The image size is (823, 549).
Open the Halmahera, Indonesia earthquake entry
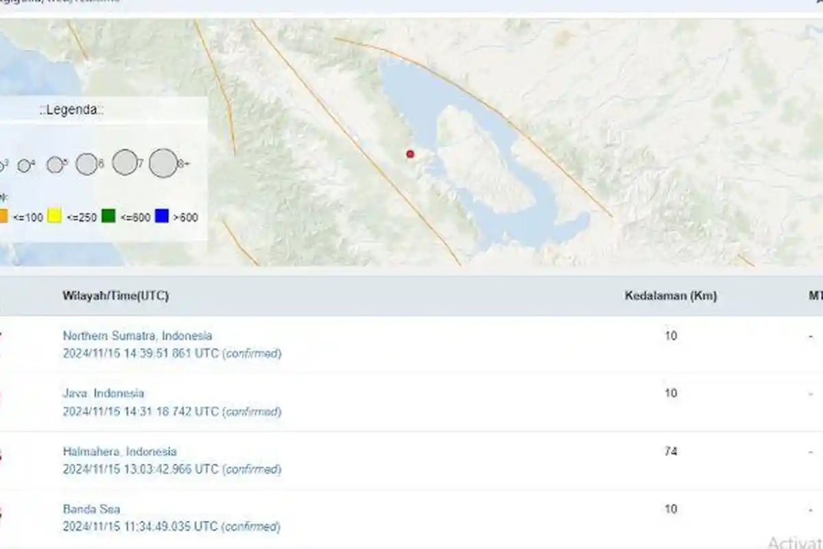pyautogui.click(x=121, y=452)
